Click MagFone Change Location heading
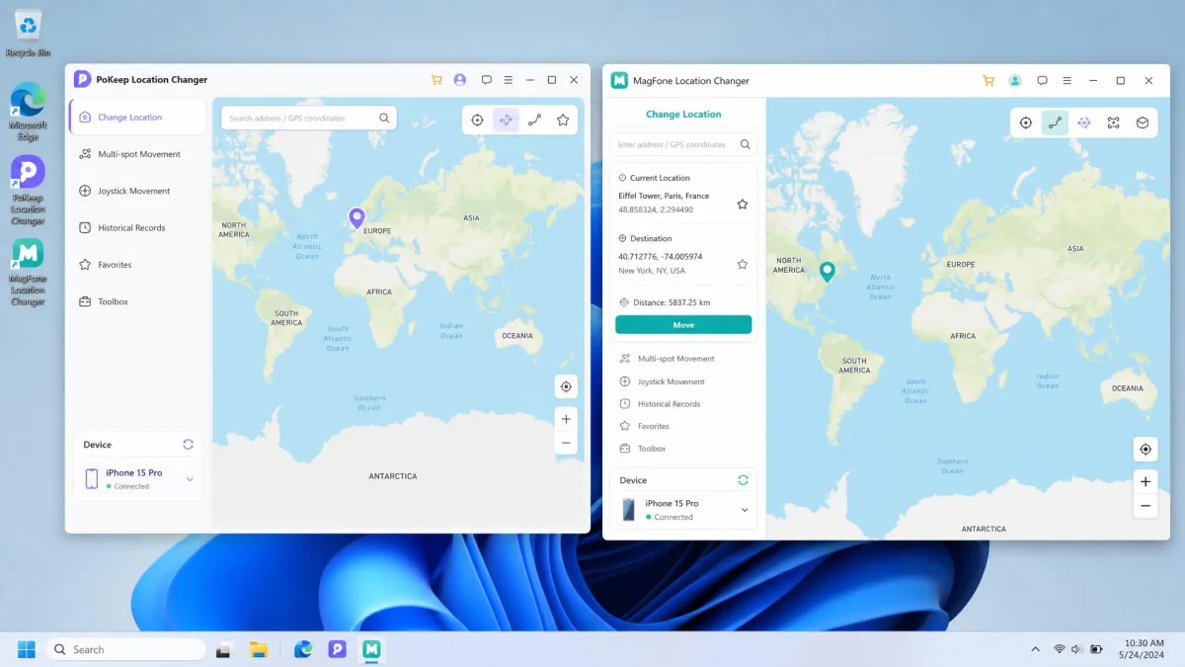Viewport: 1185px width, 667px height. tap(683, 115)
